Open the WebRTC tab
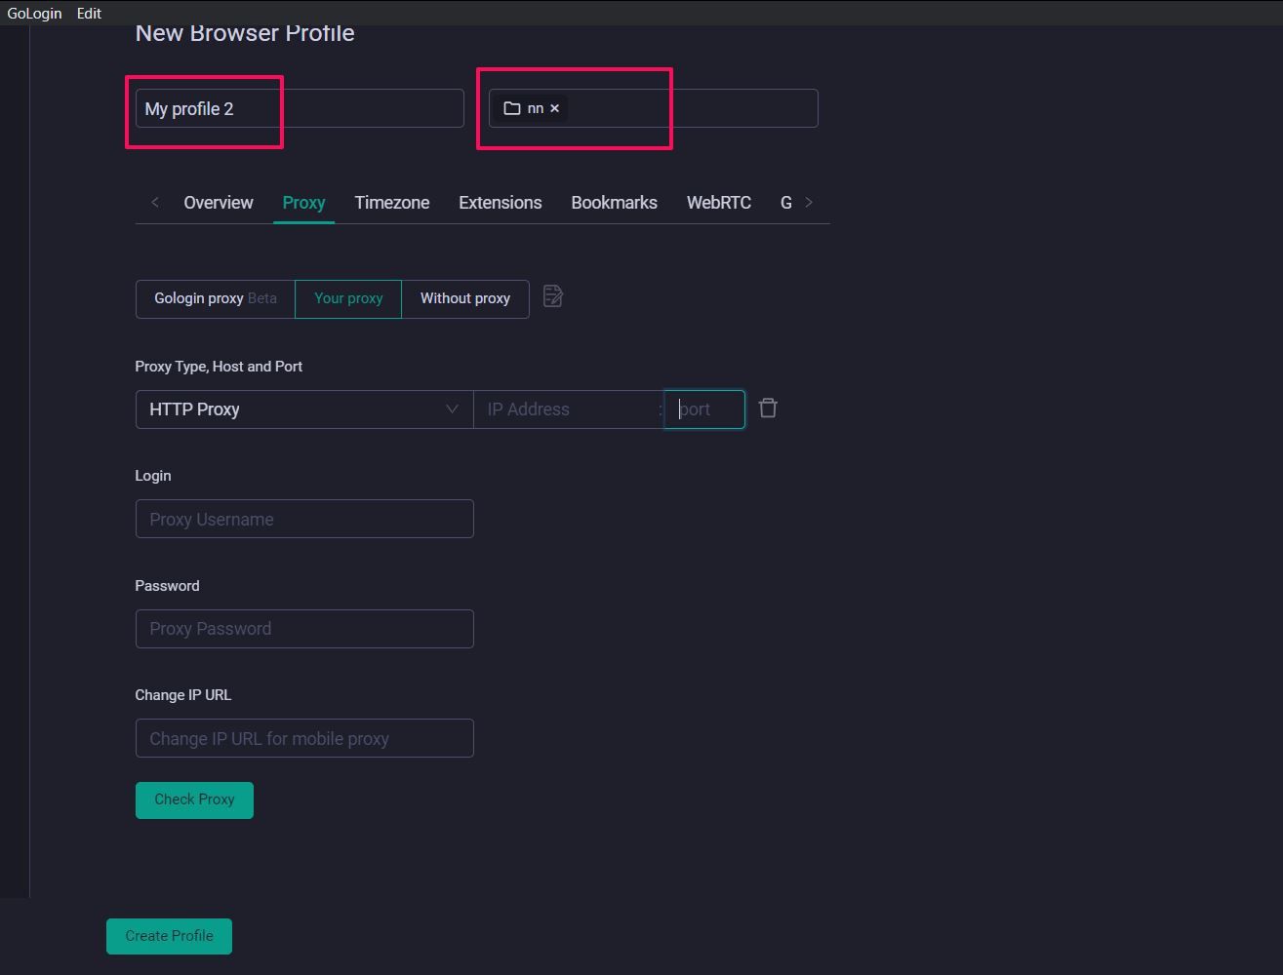Image resolution: width=1283 pixels, height=975 pixels. click(x=719, y=203)
